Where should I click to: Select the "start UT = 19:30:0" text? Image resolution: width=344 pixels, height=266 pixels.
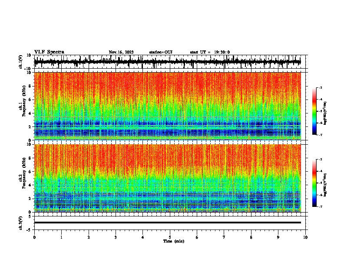click(x=210, y=52)
